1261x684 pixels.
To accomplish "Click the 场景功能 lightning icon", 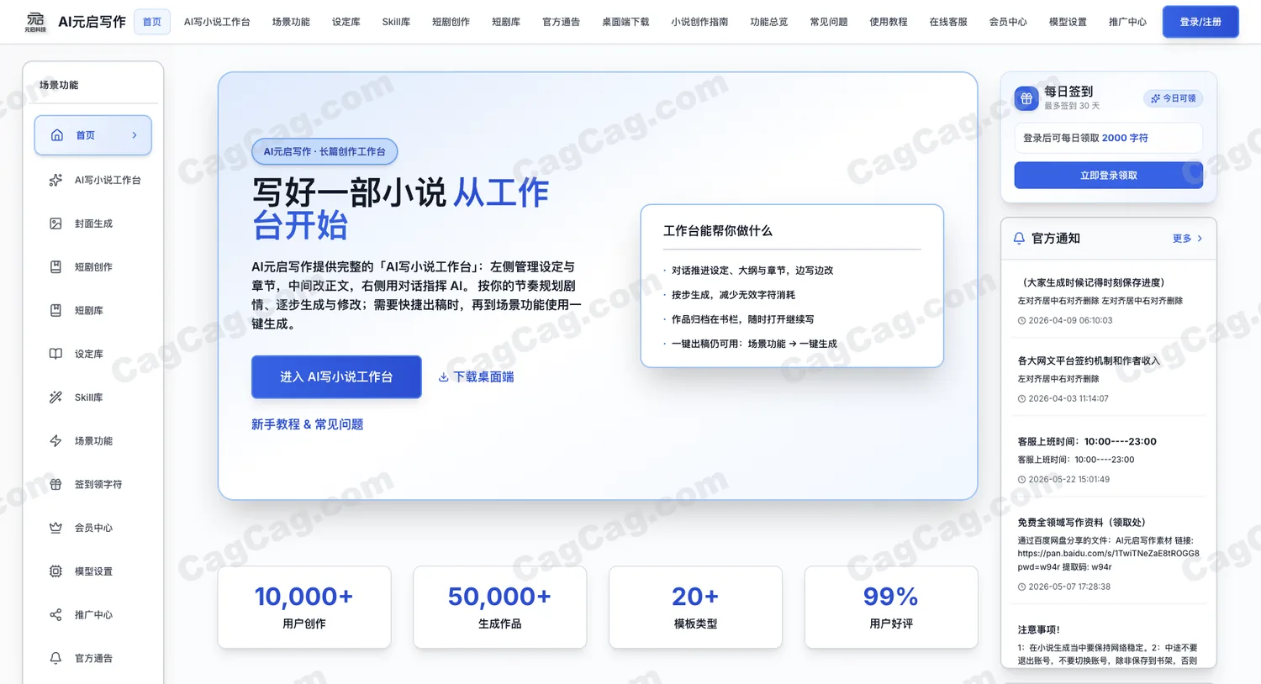I will [55, 441].
